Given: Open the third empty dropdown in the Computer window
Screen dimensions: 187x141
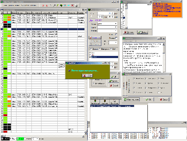Looking at the screenshot, I should click(116, 31).
